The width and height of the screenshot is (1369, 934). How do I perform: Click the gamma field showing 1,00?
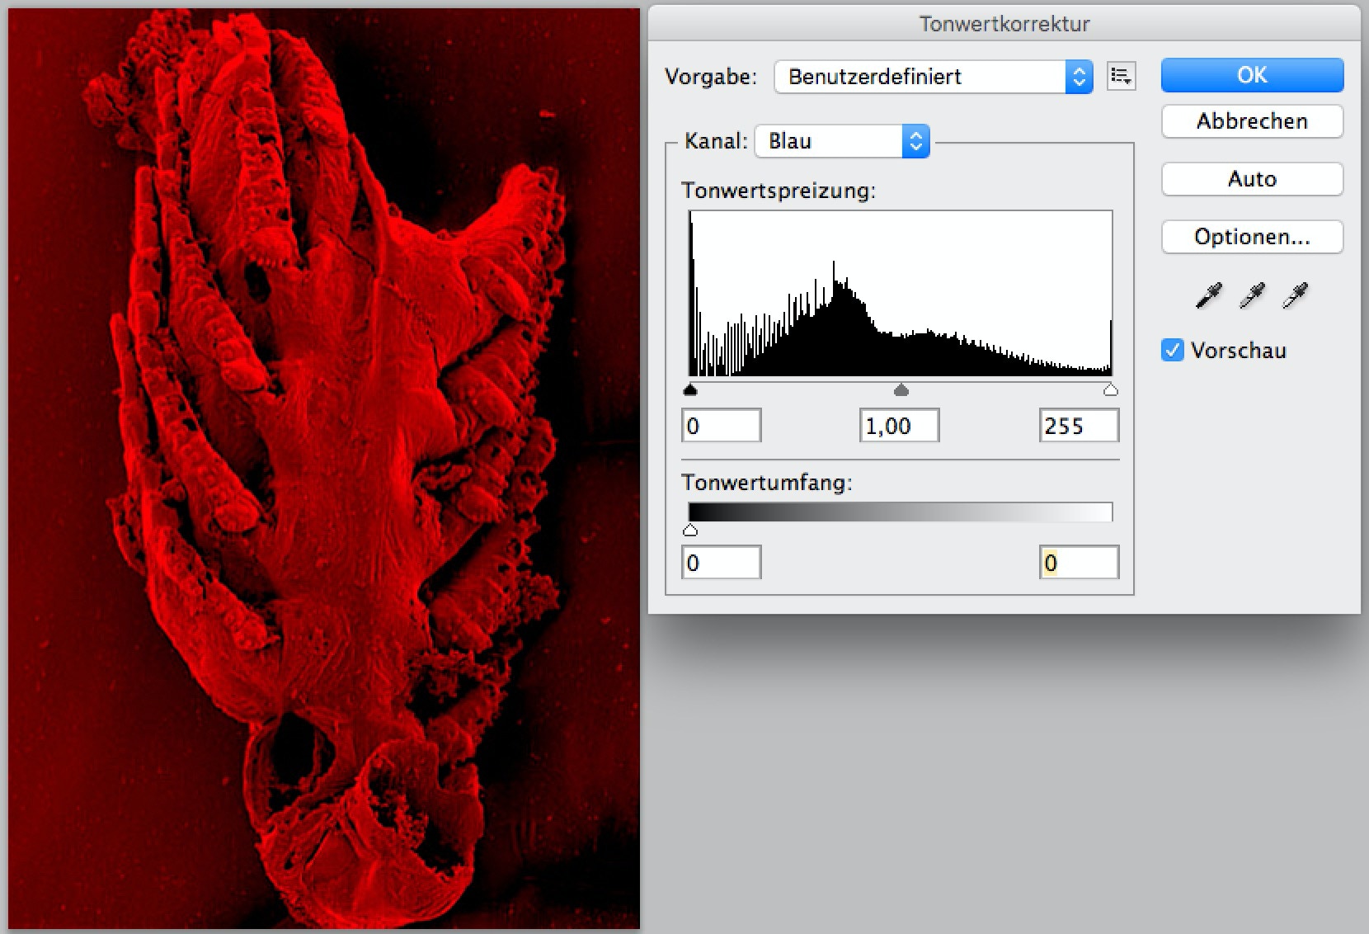coord(899,426)
